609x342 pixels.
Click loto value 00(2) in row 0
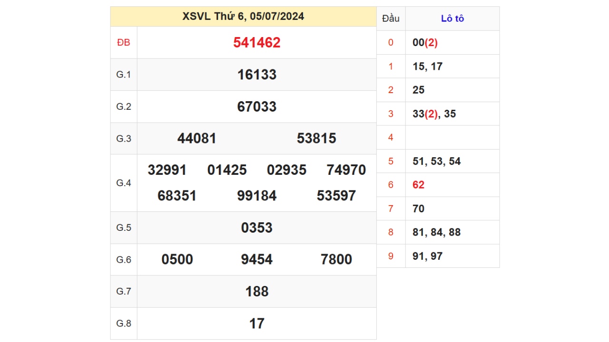(x=425, y=43)
